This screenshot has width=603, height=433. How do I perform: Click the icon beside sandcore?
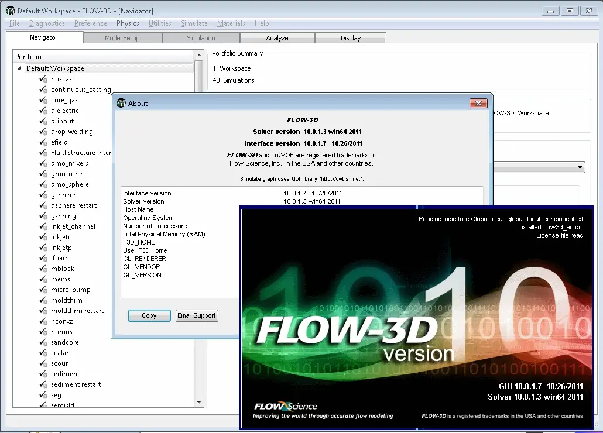click(x=43, y=342)
